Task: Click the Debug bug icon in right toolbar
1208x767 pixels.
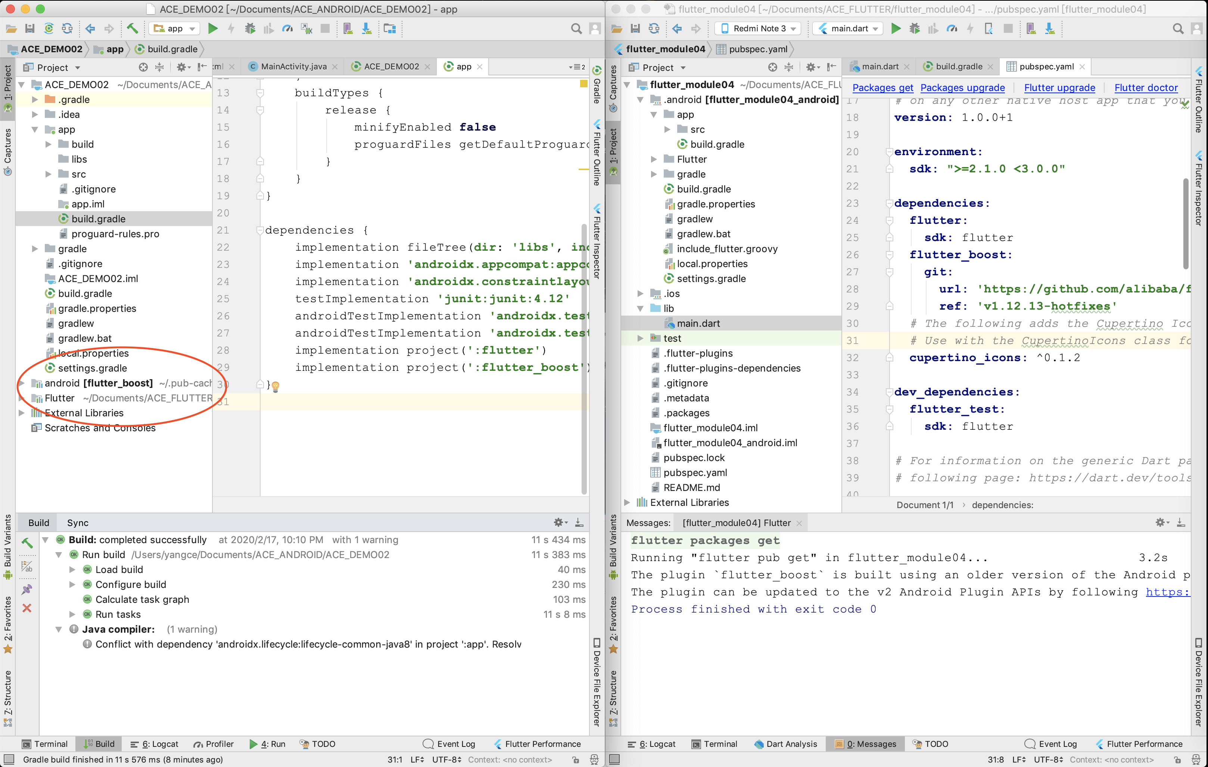Action: coord(915,29)
